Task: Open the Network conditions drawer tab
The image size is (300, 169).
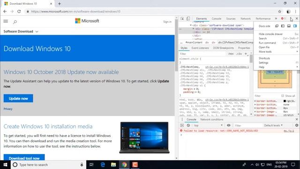Action: (x=211, y=119)
